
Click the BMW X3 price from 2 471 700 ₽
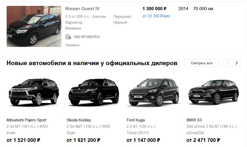(x=203, y=140)
